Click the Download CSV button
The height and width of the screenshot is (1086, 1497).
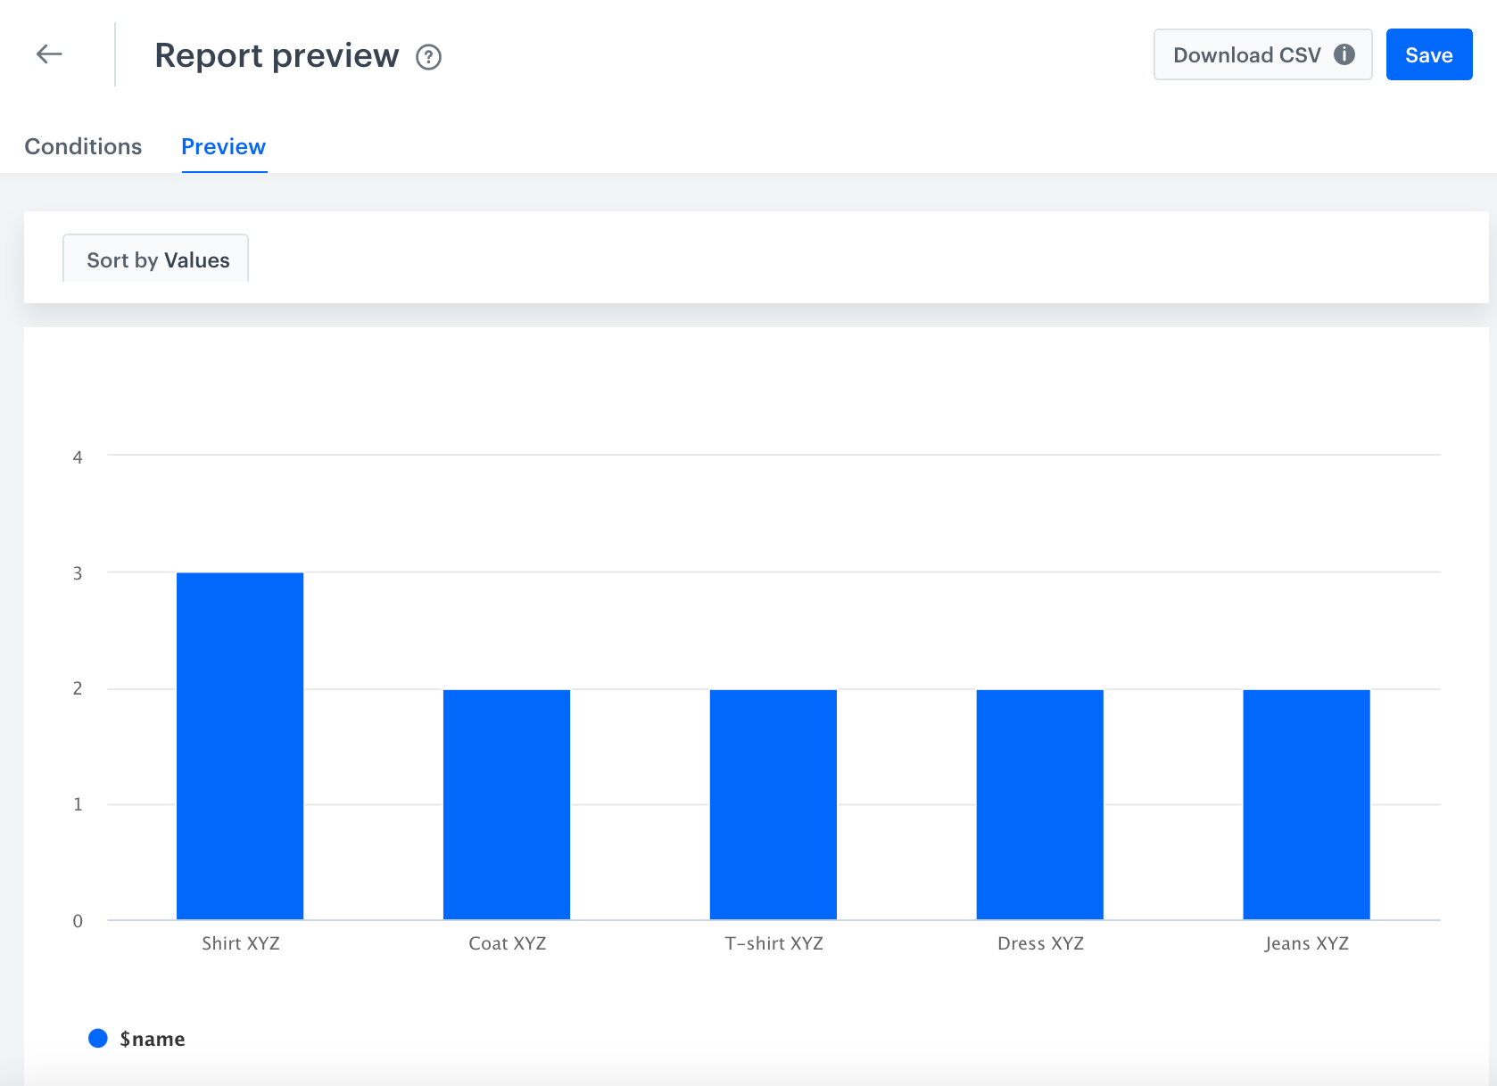pyautogui.click(x=1247, y=54)
